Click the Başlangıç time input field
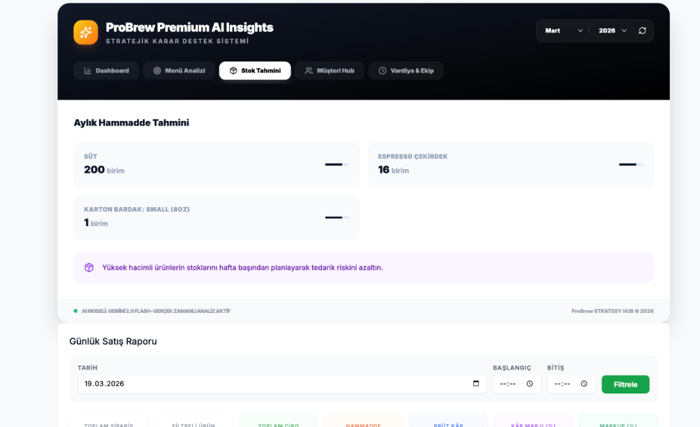Viewport: 700px width, 427px height. tap(511, 384)
